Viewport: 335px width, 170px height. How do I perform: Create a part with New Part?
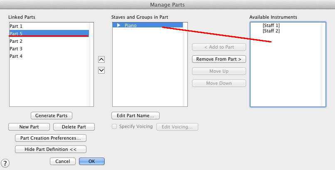29,127
